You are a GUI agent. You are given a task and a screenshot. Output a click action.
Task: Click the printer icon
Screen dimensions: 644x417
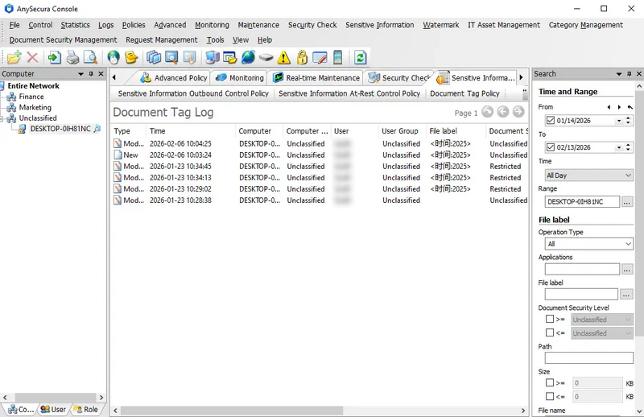[x=72, y=57]
